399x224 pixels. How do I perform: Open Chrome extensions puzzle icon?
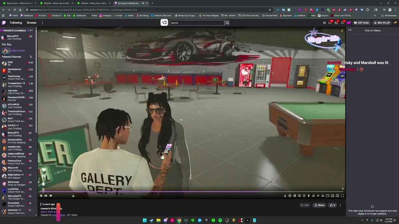click(367, 10)
